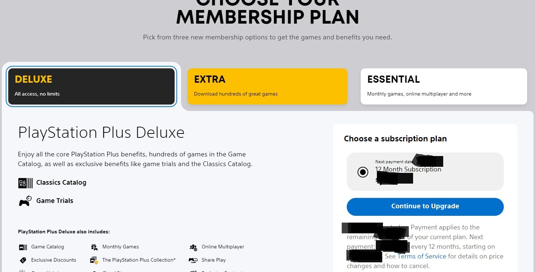The image size is (535, 272).
Task: Click the Monthly Games text
Action: 120,247
